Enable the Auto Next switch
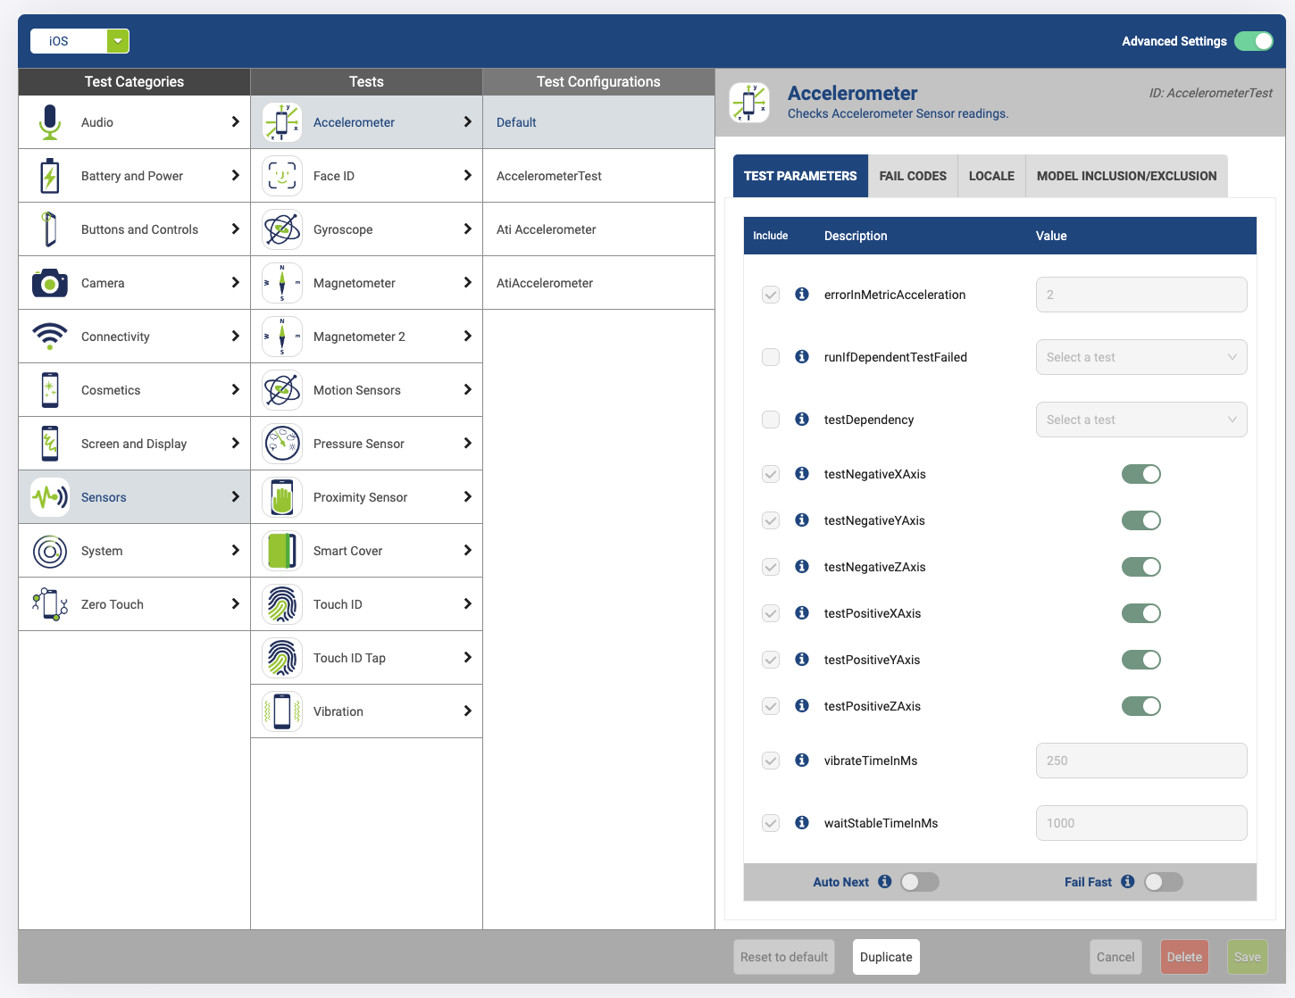This screenshot has width=1295, height=998. point(920,882)
